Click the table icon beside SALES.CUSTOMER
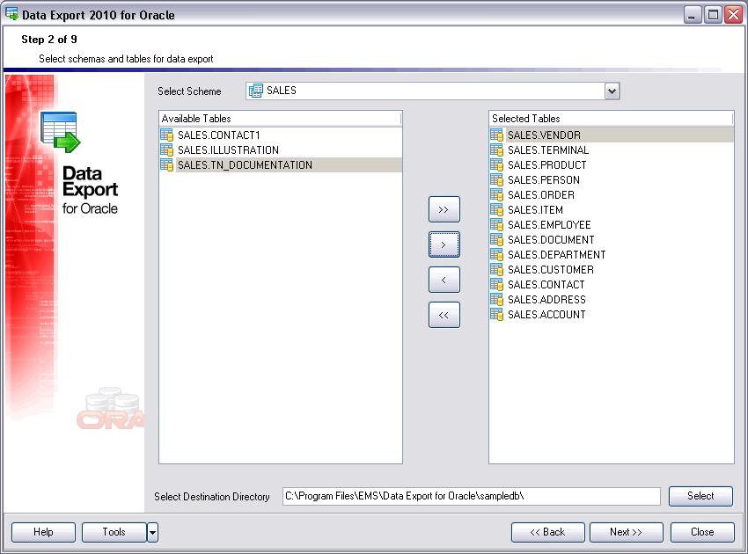Screen dimensions: 748x554 (497, 270)
